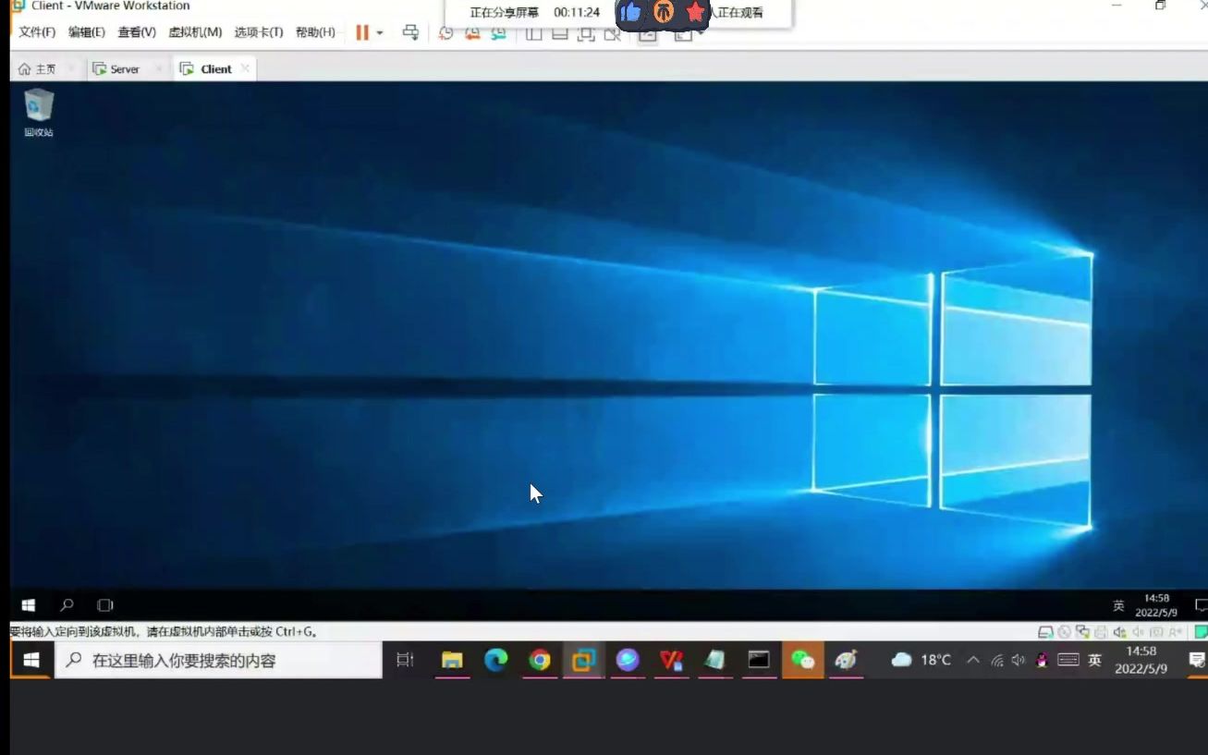Open host clock 14:58 2022/5/9
This screenshot has width=1208, height=755.
(x=1141, y=660)
